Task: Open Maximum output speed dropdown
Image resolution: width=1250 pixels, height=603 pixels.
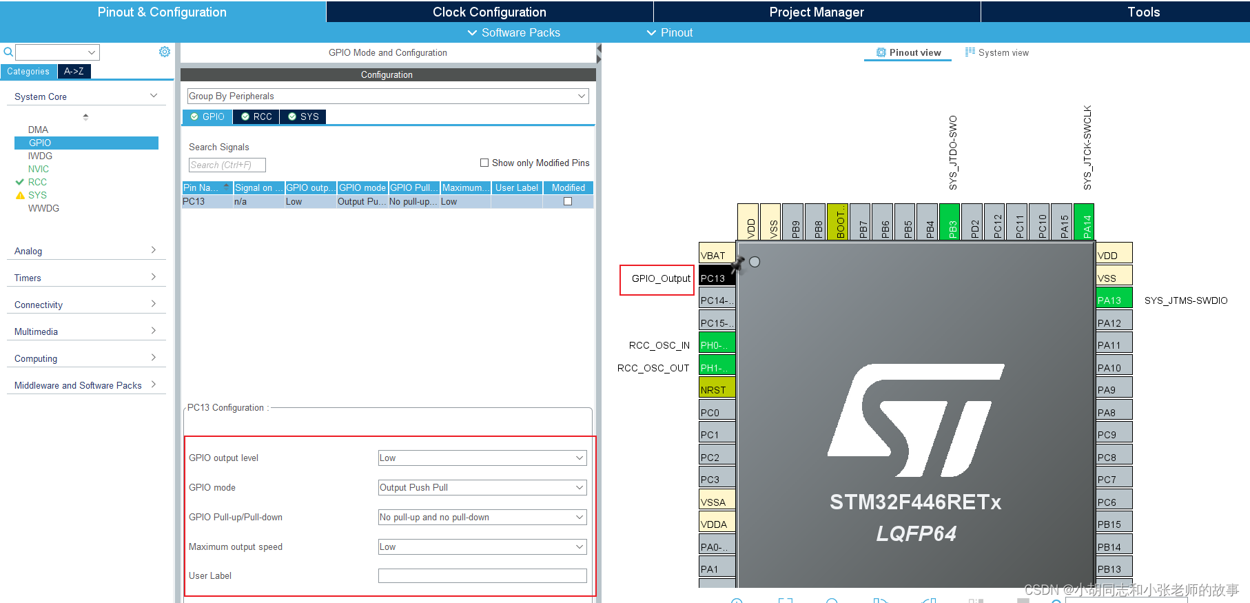Action: pyautogui.click(x=482, y=546)
